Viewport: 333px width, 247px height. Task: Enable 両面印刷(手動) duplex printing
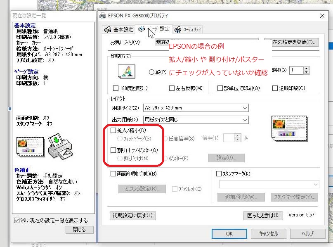point(112,173)
